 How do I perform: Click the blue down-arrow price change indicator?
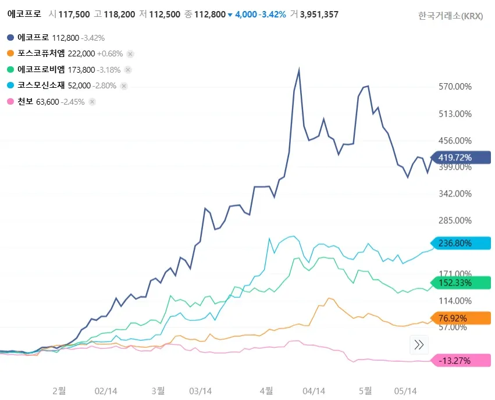point(230,15)
